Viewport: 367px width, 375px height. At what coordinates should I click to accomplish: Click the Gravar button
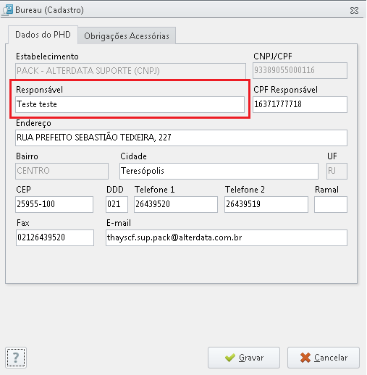pos(244,358)
